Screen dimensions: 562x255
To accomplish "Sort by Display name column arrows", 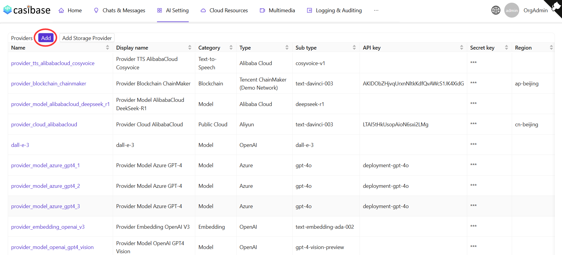I will coord(190,47).
